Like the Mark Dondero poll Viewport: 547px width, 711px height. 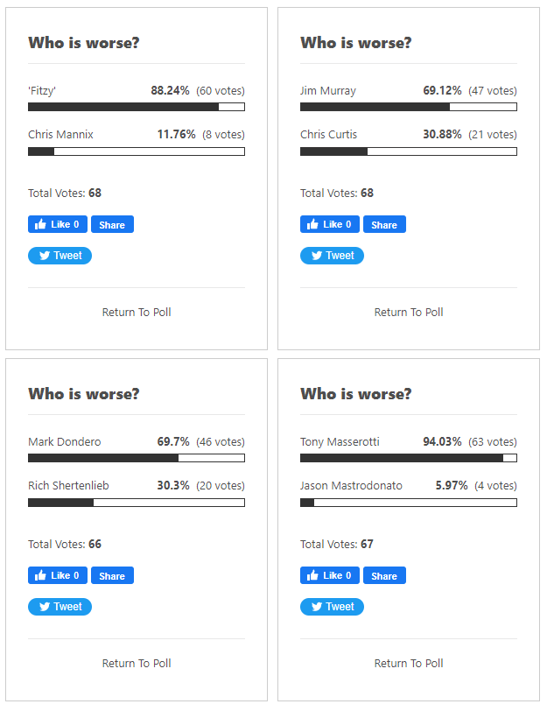[58, 575]
